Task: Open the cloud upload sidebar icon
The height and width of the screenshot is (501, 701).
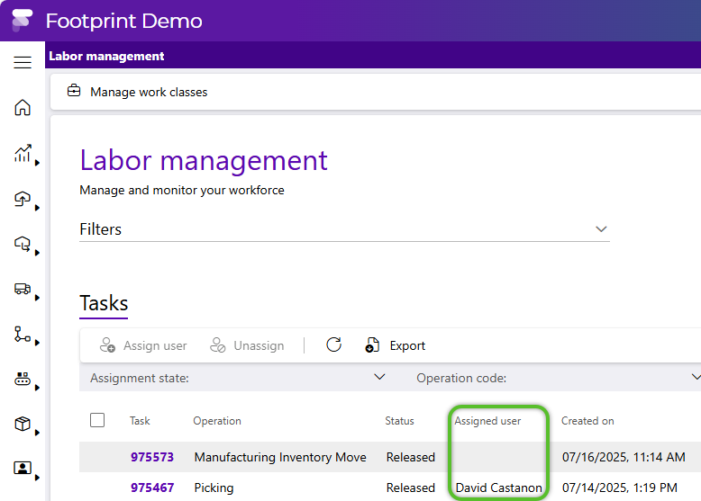Action: point(23,199)
